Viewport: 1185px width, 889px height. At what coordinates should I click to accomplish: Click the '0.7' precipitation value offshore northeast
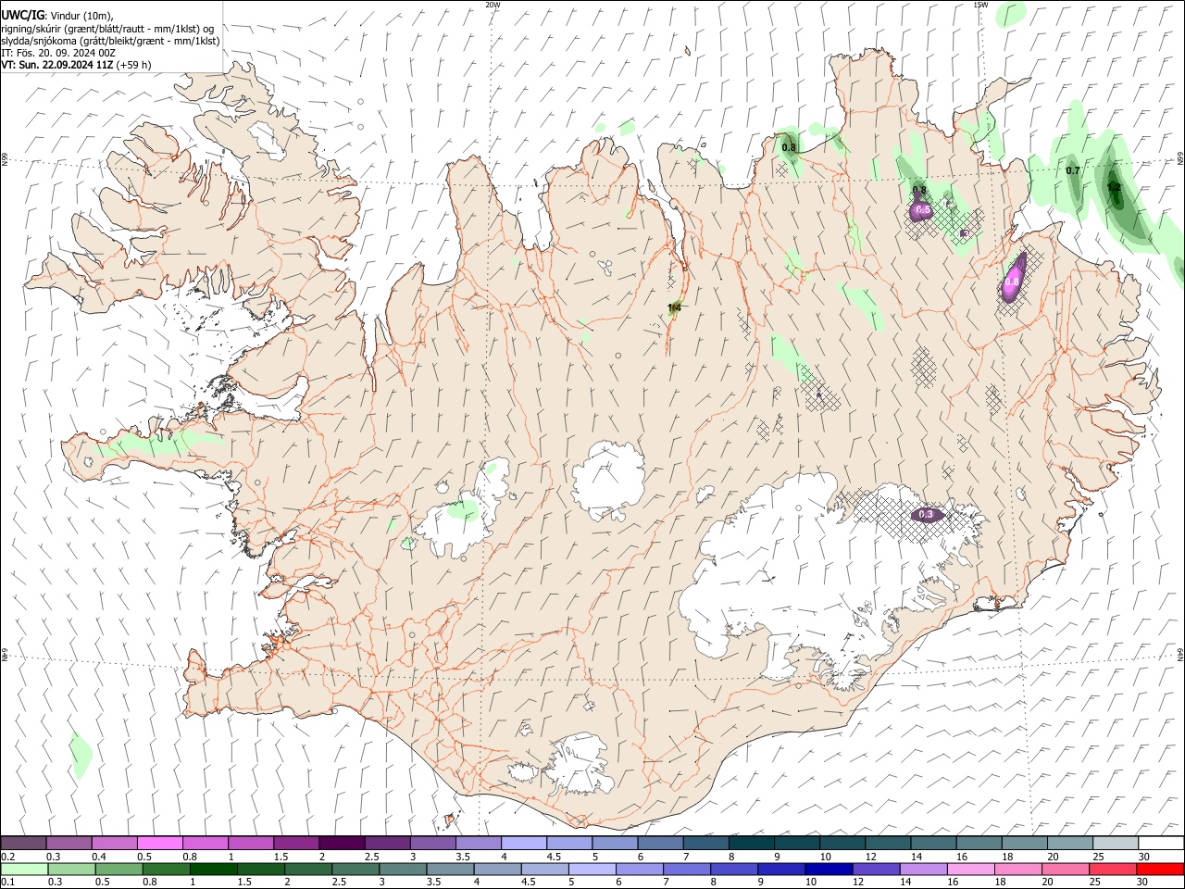click(x=1073, y=170)
